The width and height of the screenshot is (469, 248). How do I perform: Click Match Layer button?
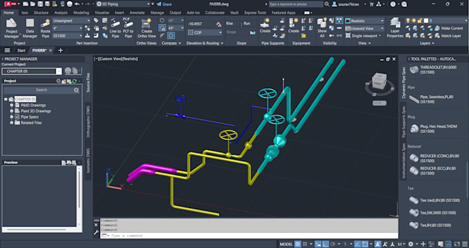[448, 36]
